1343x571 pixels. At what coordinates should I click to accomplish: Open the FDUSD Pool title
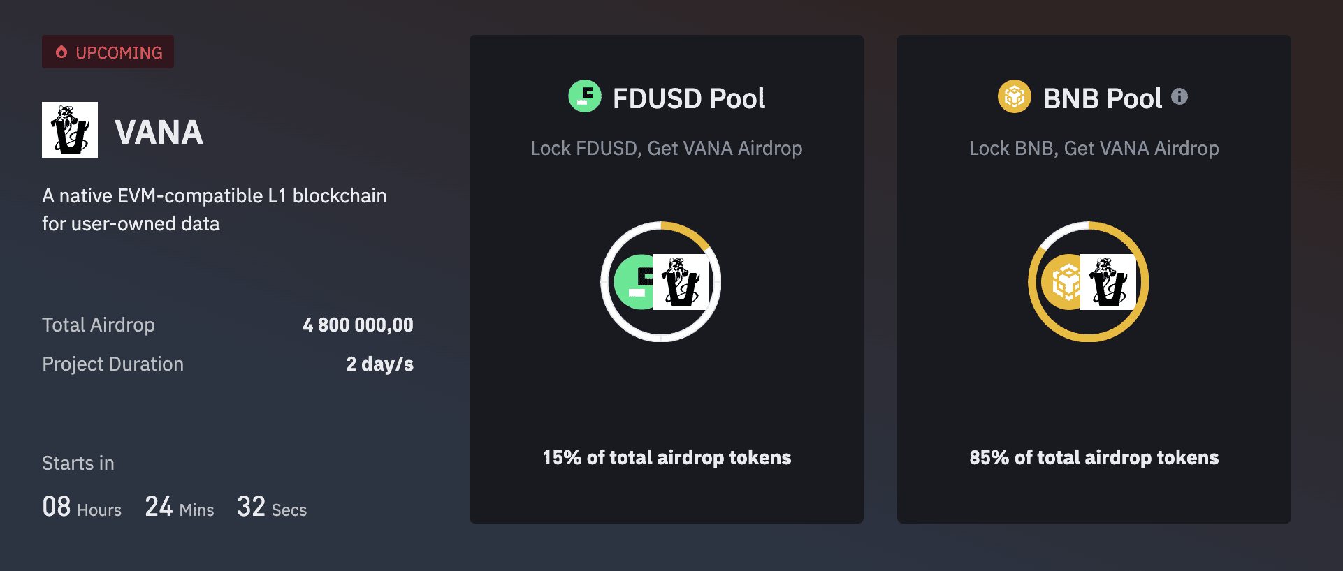click(x=688, y=98)
